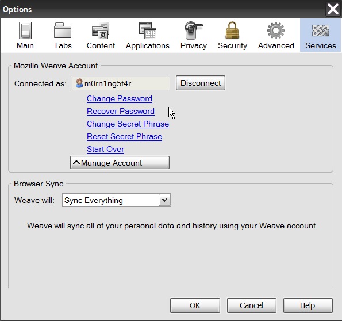Click the Start Over link
The height and width of the screenshot is (321, 342).
106,149
